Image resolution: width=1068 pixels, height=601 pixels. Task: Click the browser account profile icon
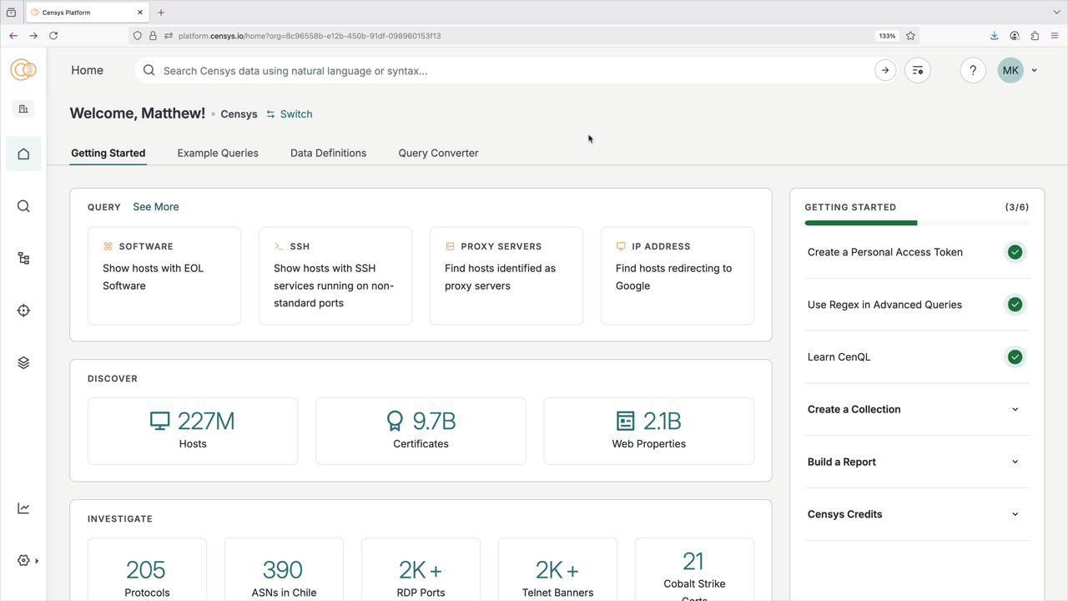pos(1015,36)
